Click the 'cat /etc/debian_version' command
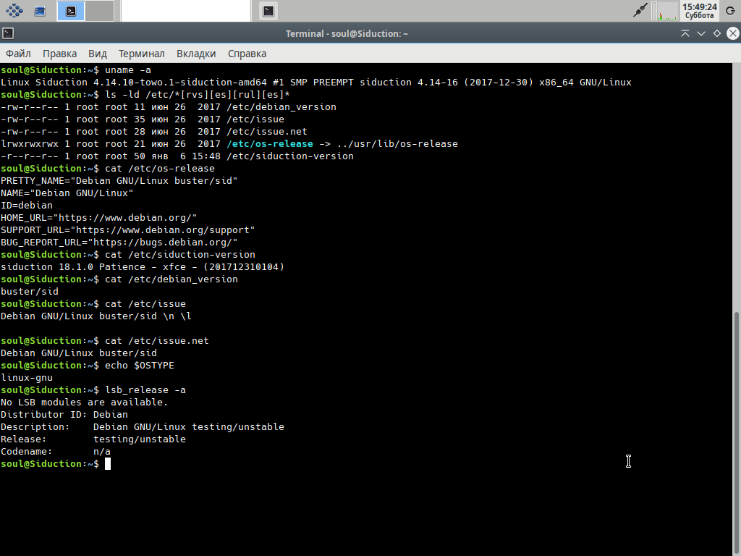Image resolution: width=741 pixels, height=556 pixels. pos(172,279)
